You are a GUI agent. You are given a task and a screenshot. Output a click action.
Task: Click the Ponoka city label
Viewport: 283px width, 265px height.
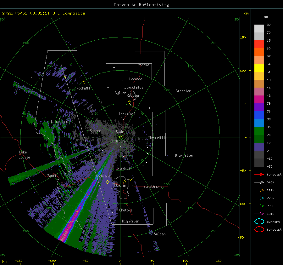tap(143, 65)
